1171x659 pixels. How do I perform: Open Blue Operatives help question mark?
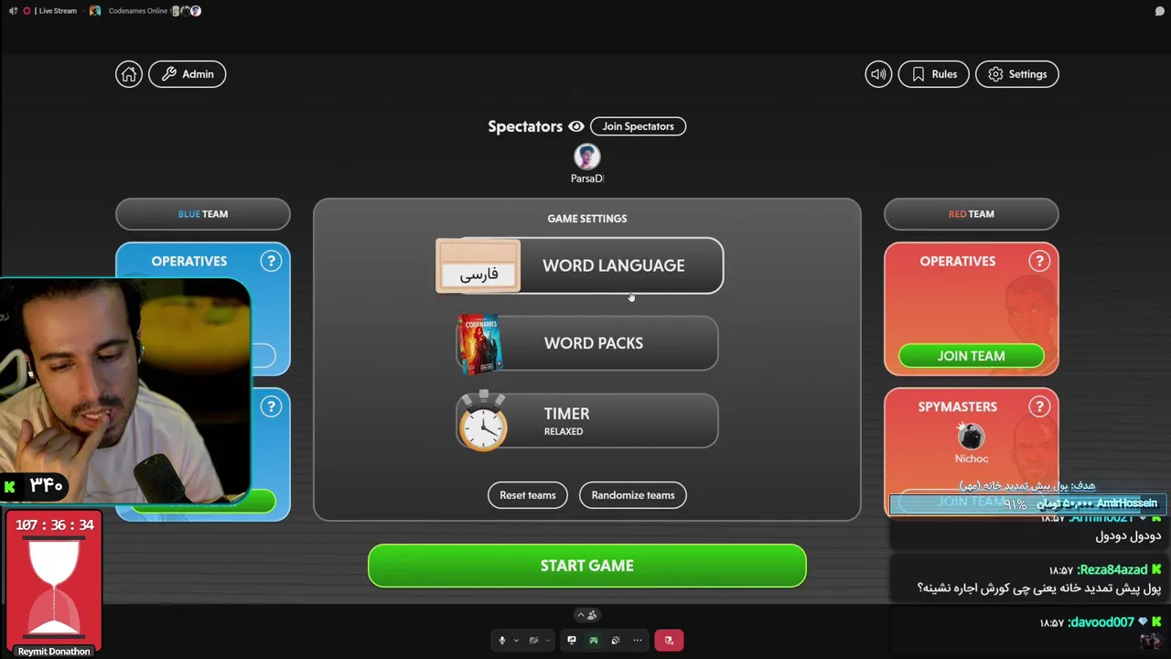click(271, 262)
